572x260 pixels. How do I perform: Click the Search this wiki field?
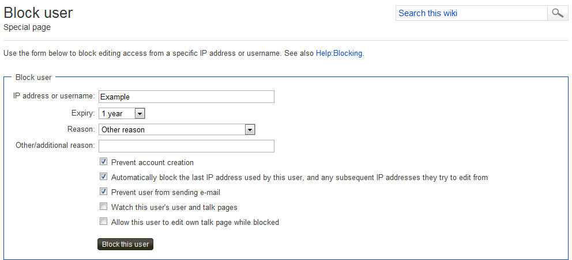point(471,13)
